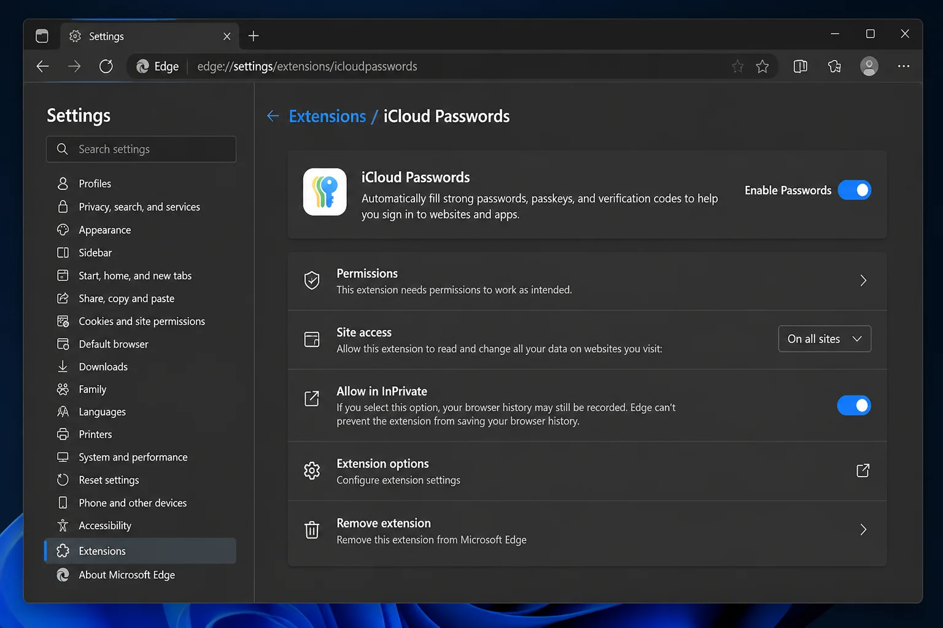Select Extensions in the sidebar

141,551
